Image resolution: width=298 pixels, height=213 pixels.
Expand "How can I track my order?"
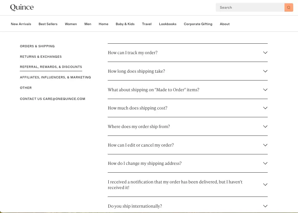188,52
